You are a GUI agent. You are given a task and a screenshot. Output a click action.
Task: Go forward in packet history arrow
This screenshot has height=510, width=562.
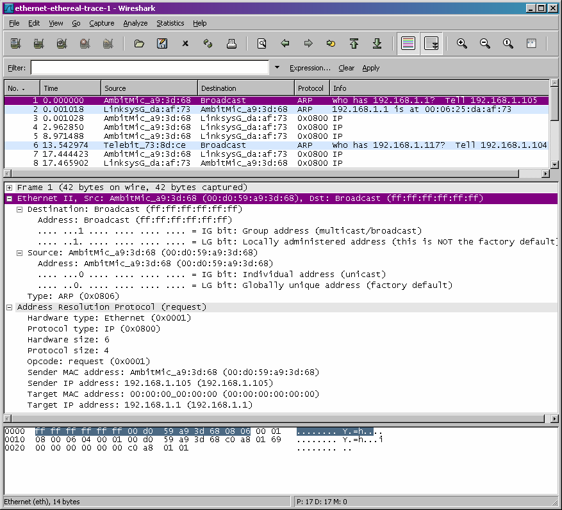tap(308, 44)
